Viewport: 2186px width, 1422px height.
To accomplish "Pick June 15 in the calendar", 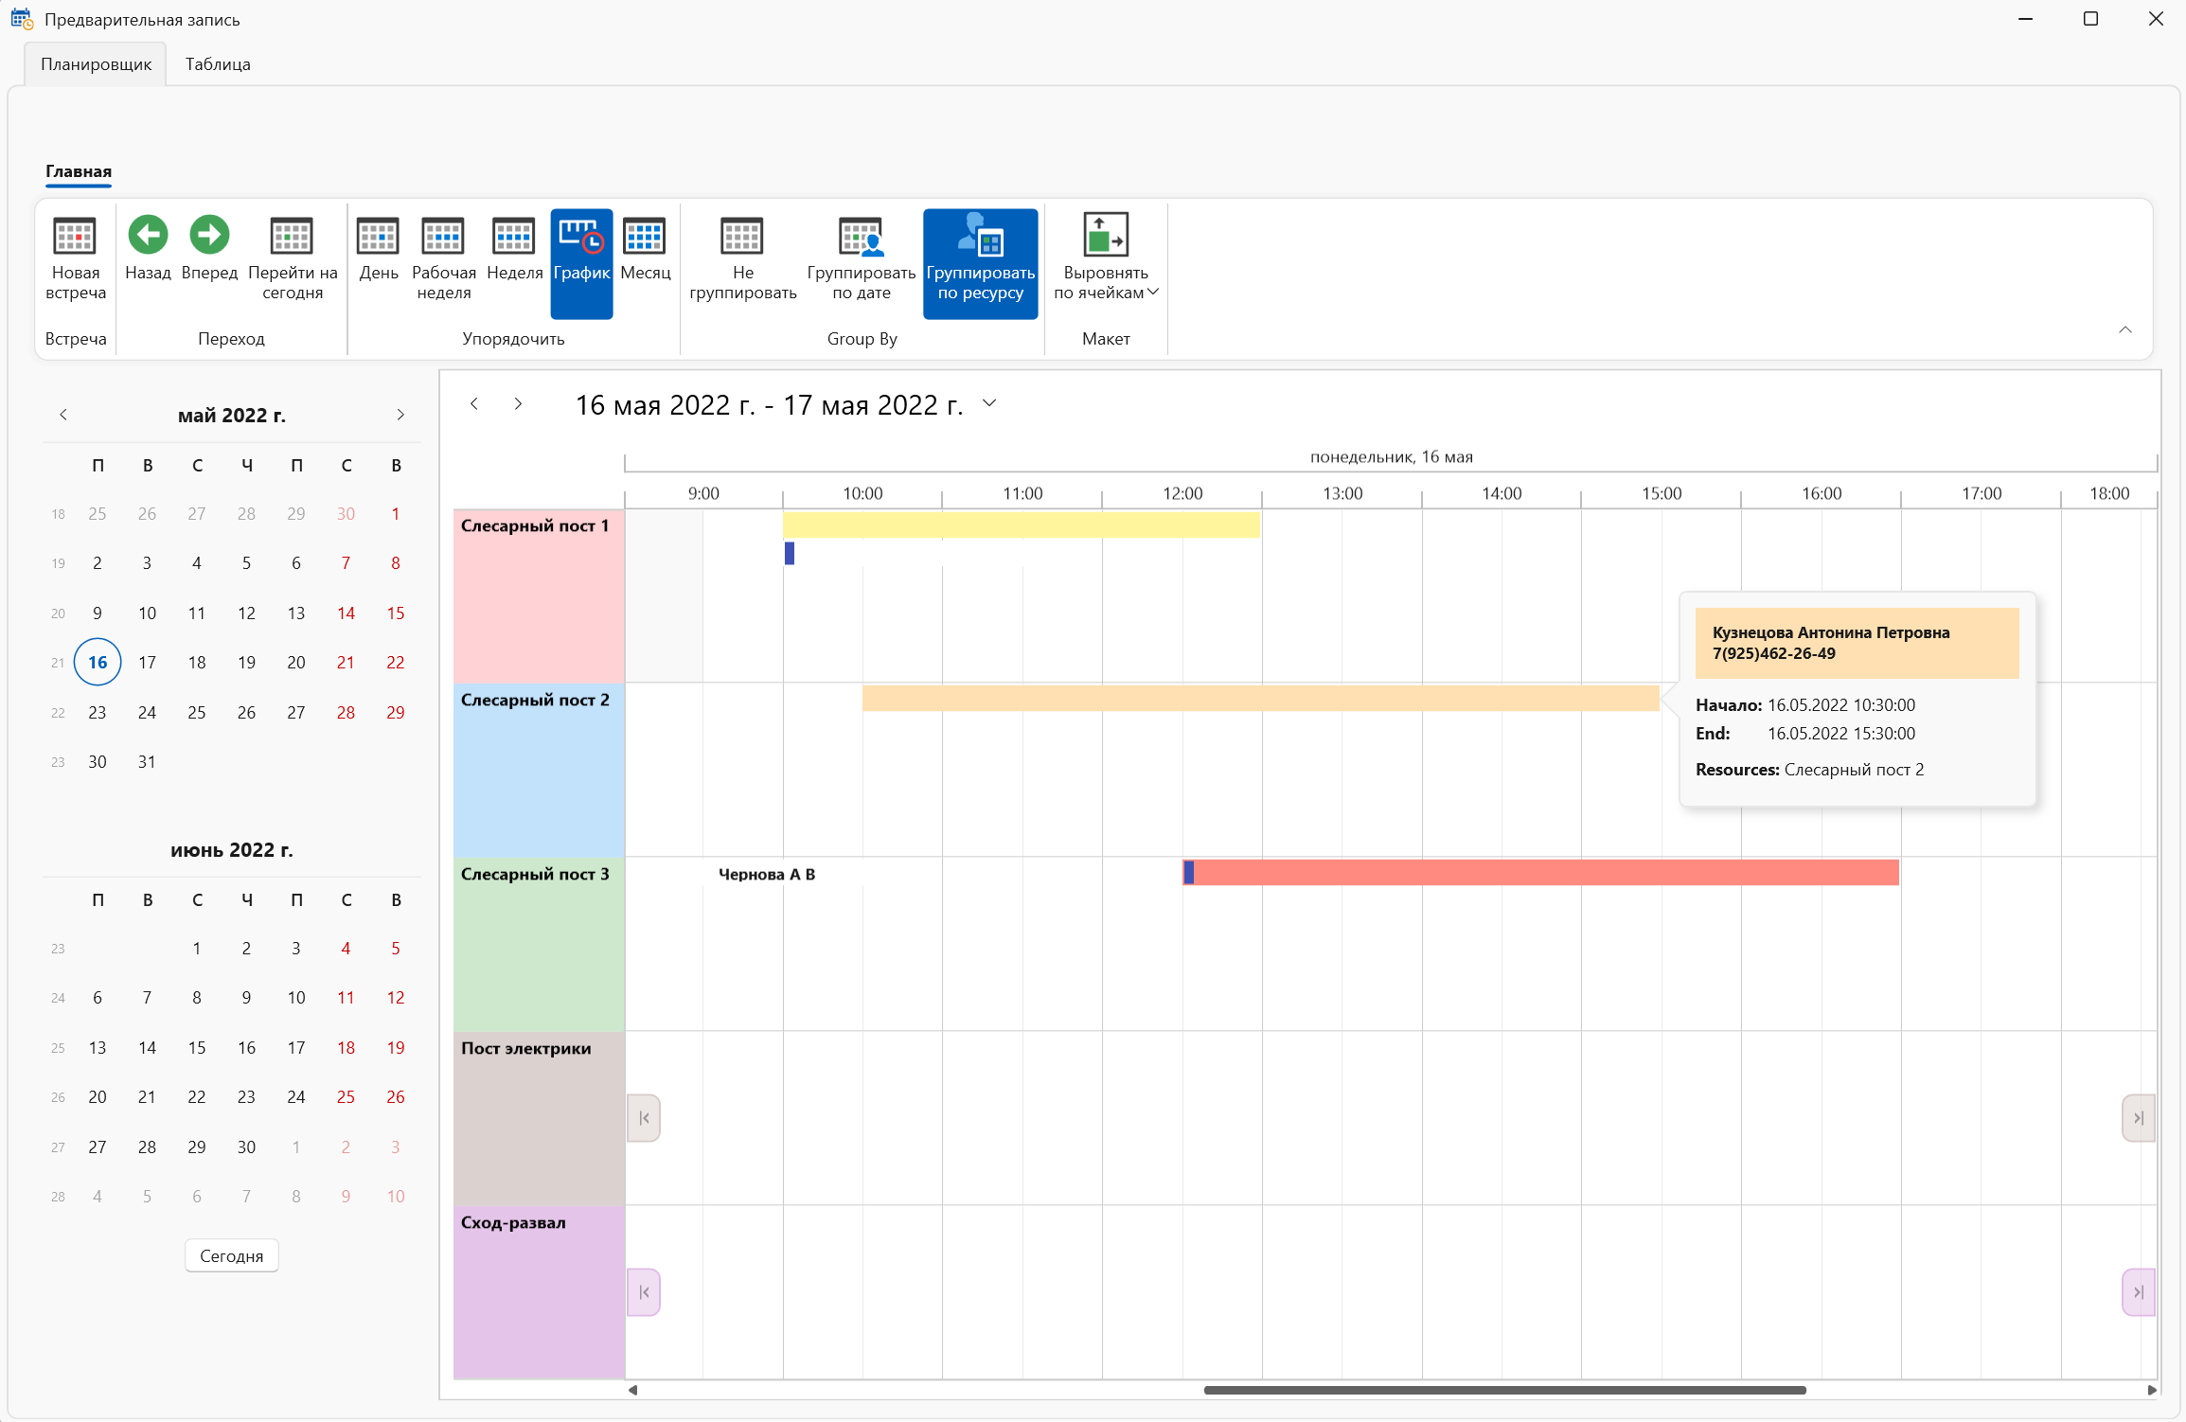I will (x=197, y=1048).
